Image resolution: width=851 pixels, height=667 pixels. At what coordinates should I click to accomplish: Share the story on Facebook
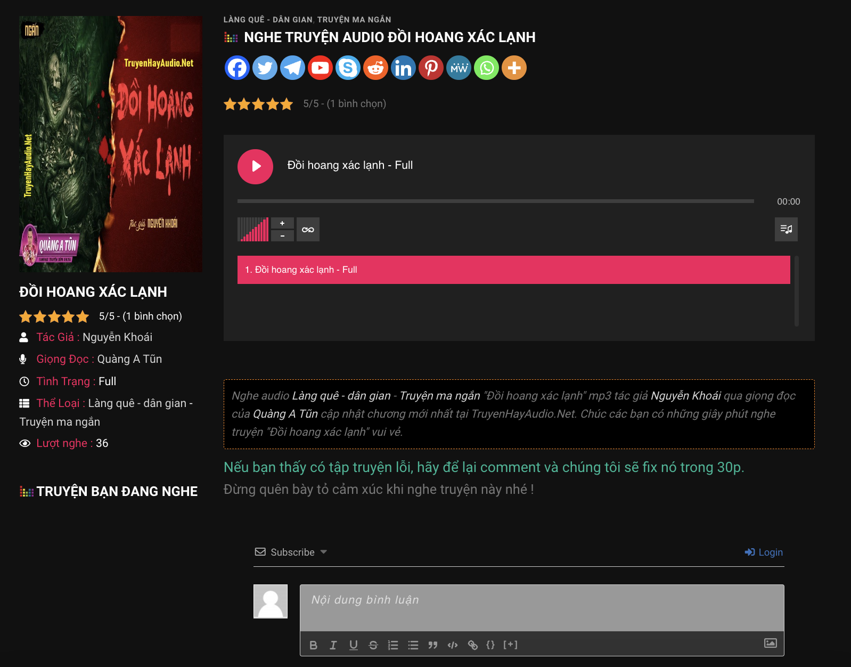(x=237, y=68)
